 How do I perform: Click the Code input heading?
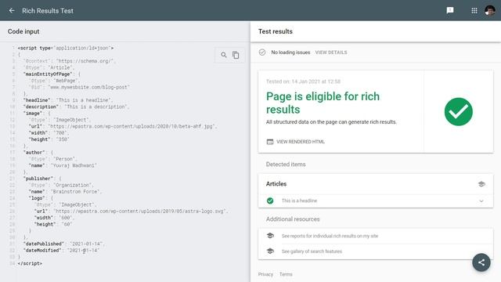pyautogui.click(x=23, y=31)
